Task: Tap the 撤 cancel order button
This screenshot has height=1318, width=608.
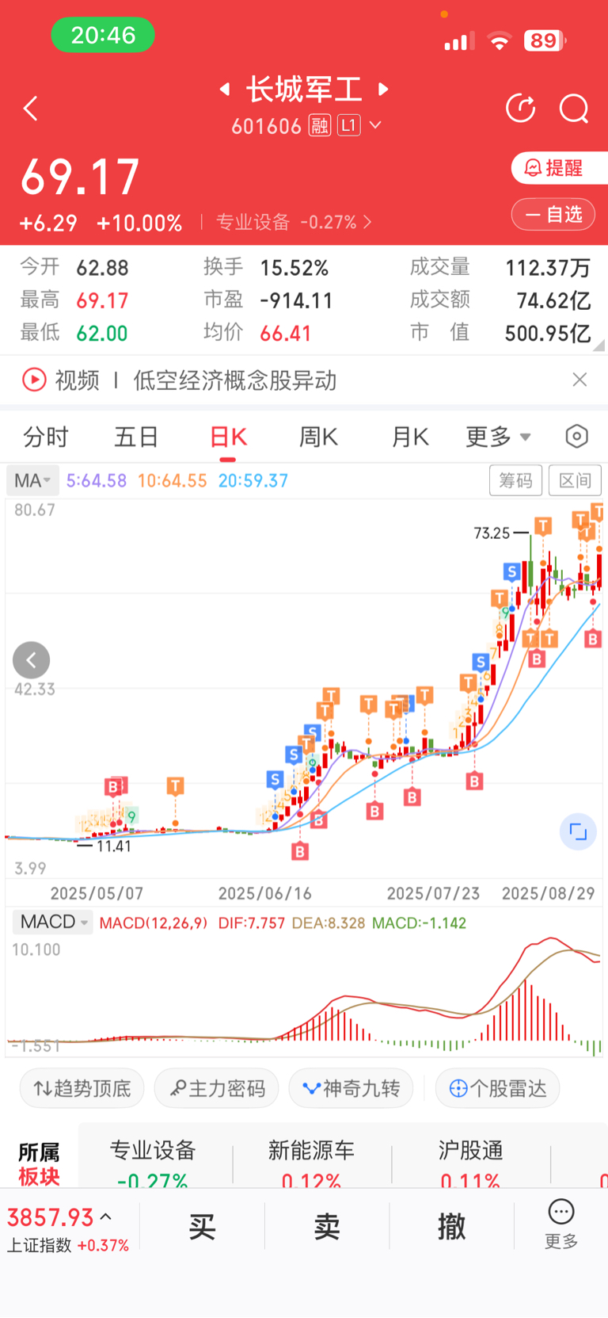Action: click(x=452, y=1227)
